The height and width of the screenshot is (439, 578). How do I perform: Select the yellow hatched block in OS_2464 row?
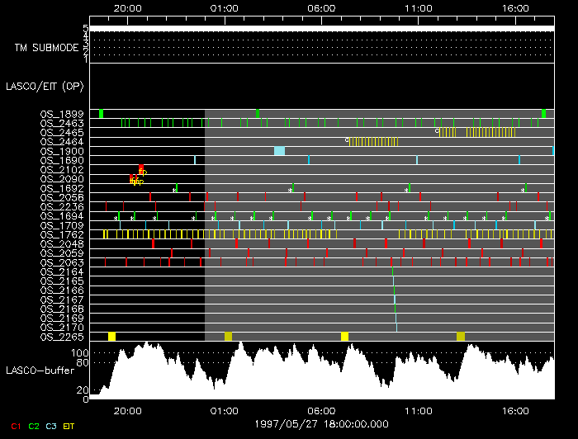pos(374,142)
